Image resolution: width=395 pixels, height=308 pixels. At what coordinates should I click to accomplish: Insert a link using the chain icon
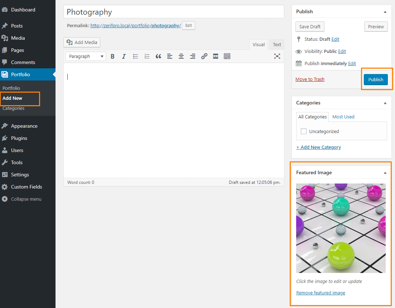point(204,56)
